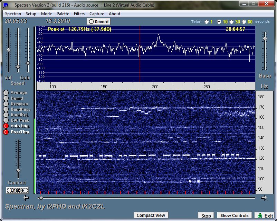This screenshot has height=221, width=277.
Task: Click the horizontal frequency scrollbar thumb
Action: pyautogui.click(x=41, y=198)
